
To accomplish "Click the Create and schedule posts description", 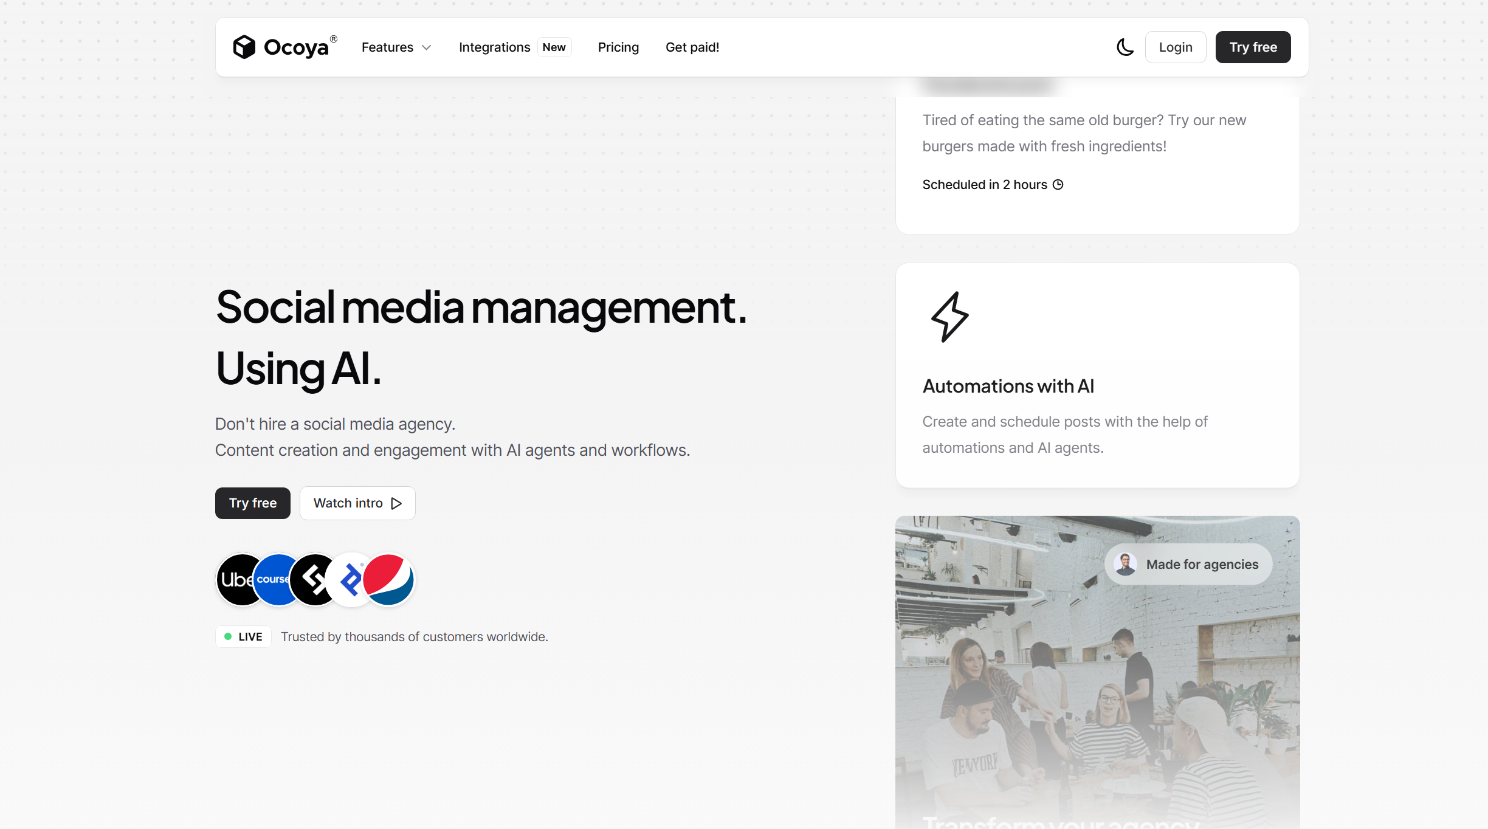I will [1065, 435].
